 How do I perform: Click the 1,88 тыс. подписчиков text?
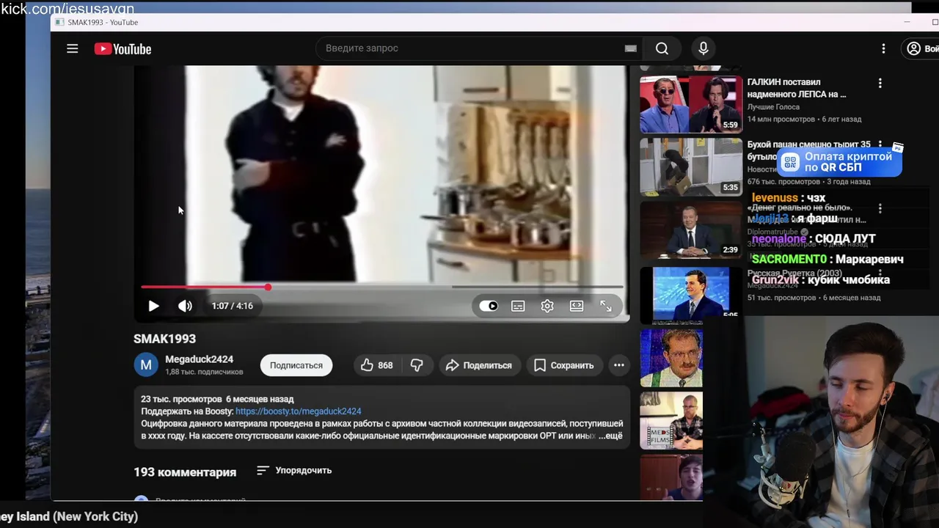(204, 372)
